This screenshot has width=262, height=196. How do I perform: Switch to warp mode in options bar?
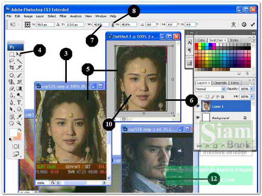point(233,25)
